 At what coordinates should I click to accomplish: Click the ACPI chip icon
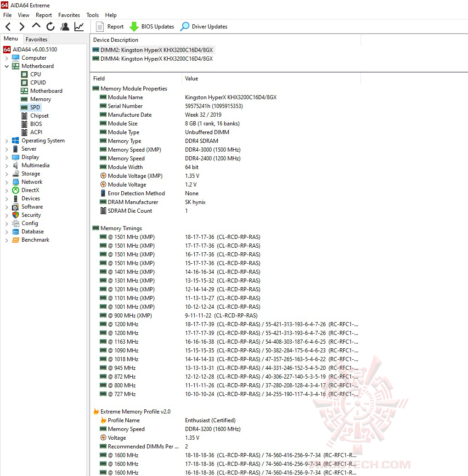coord(24,132)
